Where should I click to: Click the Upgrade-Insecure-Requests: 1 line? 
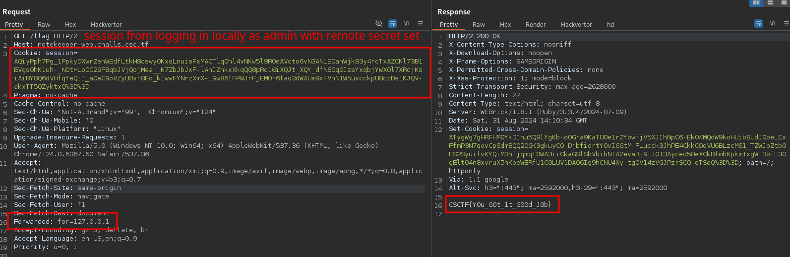[69, 137]
